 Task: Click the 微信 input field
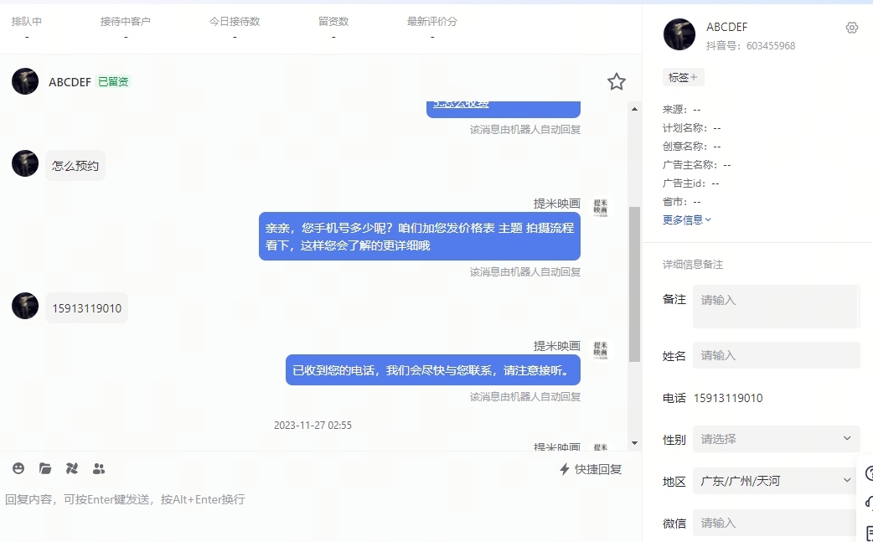coord(776,523)
